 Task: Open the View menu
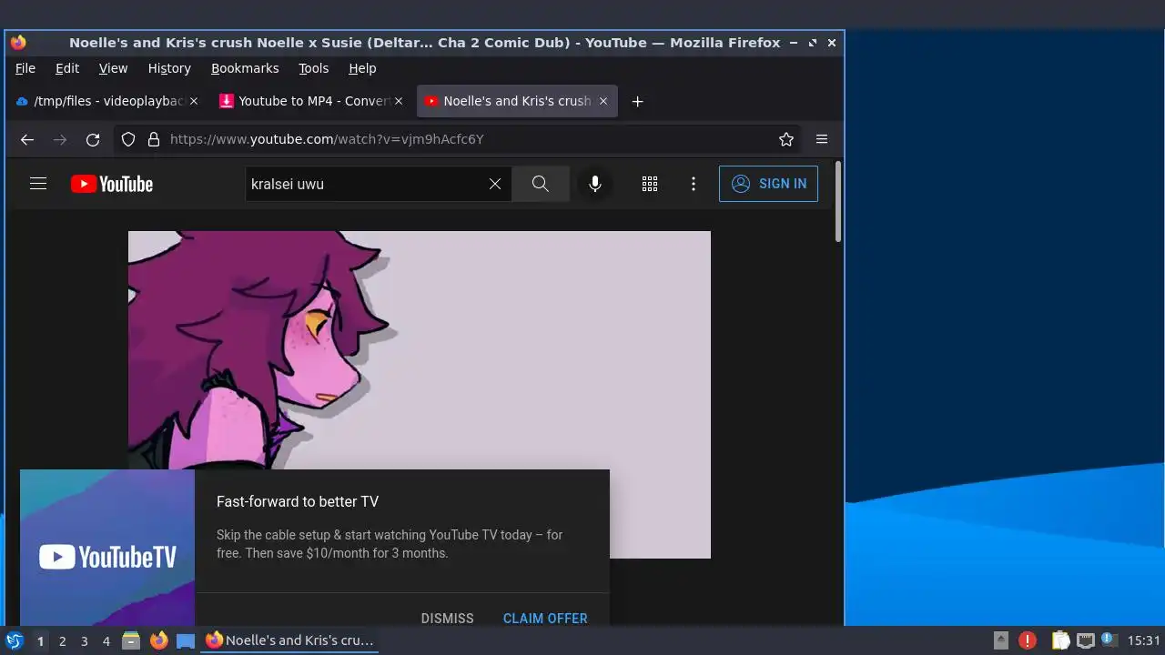point(113,68)
